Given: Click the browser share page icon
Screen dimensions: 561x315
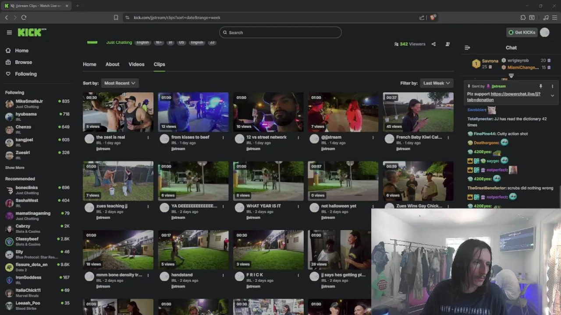Looking at the screenshot, I should coord(422,17).
